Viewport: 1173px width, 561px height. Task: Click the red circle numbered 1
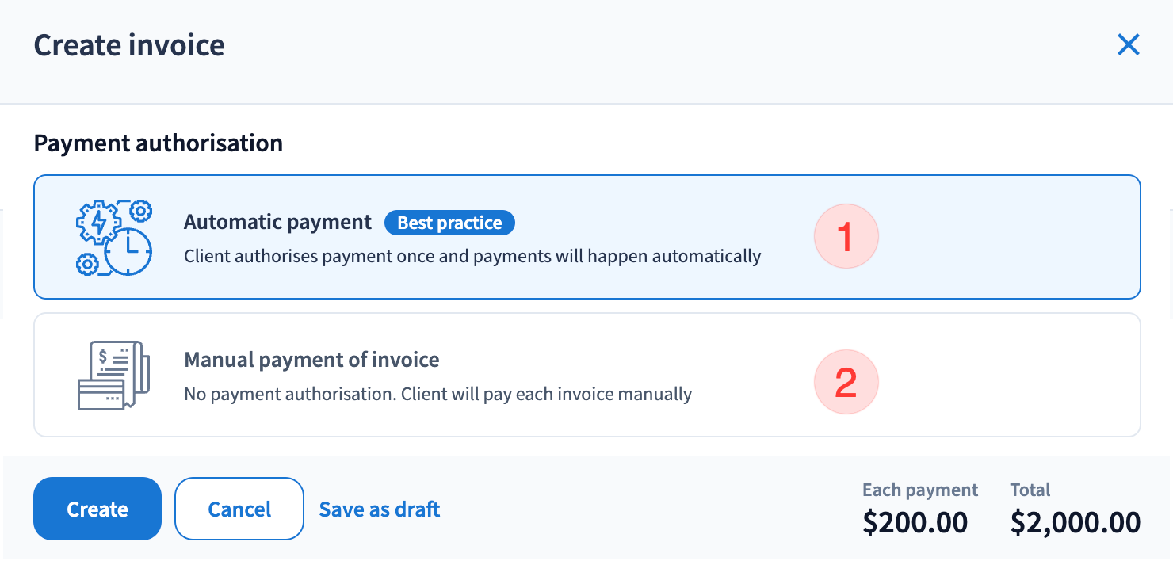(846, 236)
